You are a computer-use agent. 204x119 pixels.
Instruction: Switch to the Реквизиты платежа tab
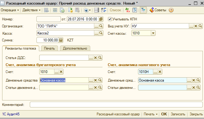pyautogui.click(x=21, y=48)
